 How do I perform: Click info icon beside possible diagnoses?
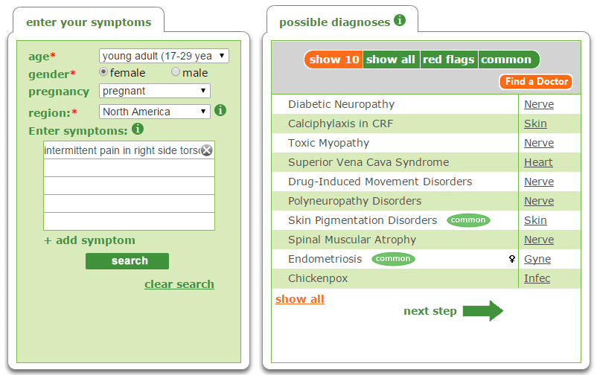pos(400,20)
